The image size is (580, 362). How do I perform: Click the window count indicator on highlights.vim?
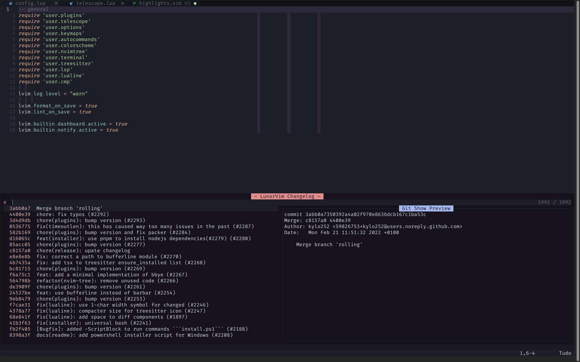tap(187, 3)
